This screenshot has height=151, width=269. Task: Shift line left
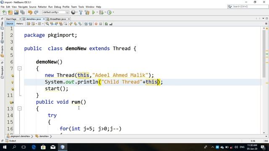coord(86,24)
